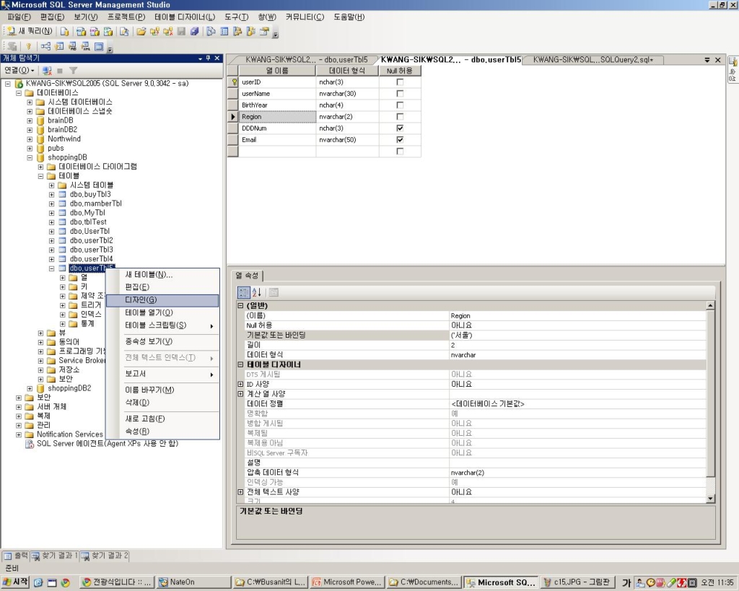Choose 이름 바꾸기(M) from context menu
This screenshot has height=591, width=739.
(x=162, y=390)
